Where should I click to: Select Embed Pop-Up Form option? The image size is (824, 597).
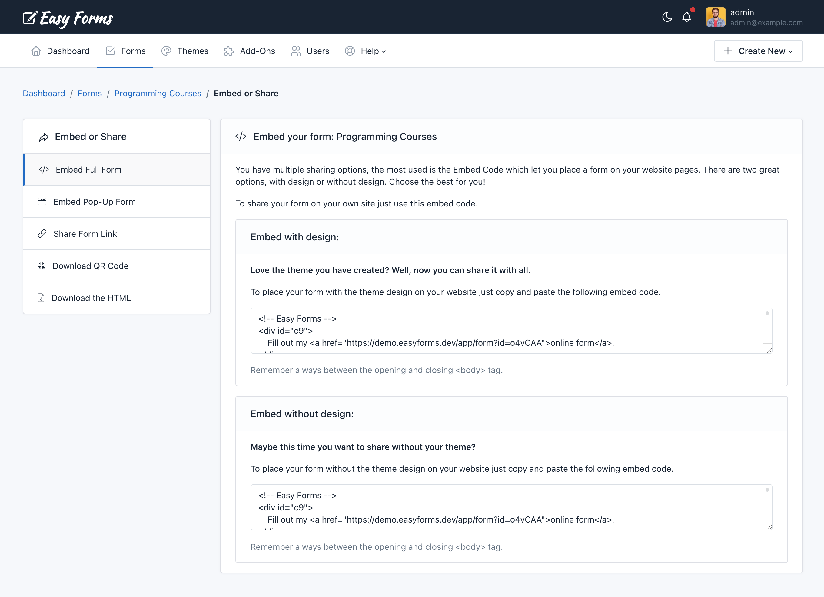[117, 202]
